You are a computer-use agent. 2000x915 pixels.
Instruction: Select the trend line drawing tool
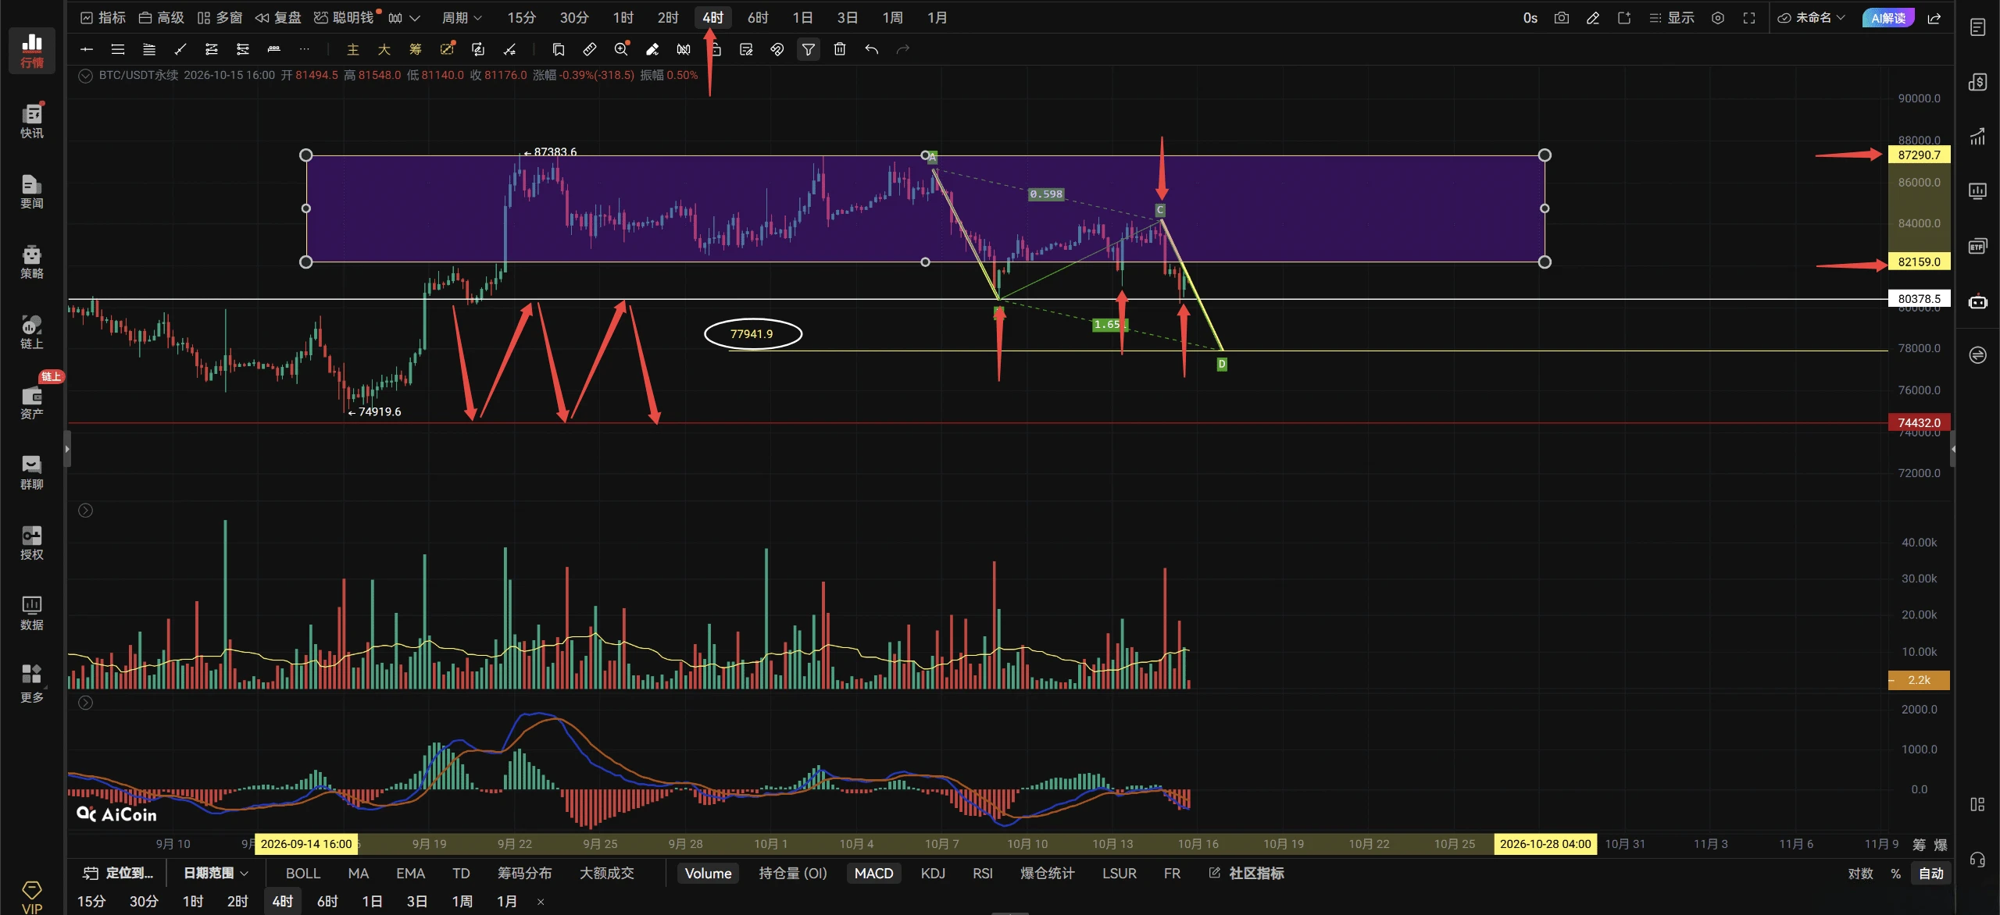pos(180,49)
